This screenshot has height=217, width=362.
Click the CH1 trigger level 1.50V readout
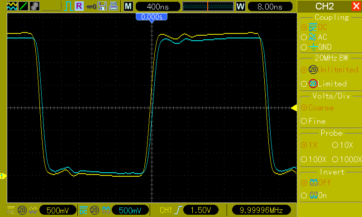[x=200, y=210]
